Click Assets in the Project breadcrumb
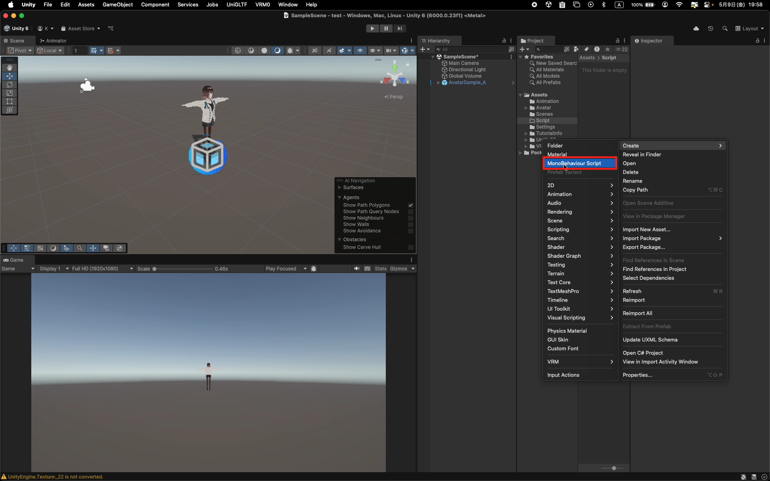 coord(587,58)
